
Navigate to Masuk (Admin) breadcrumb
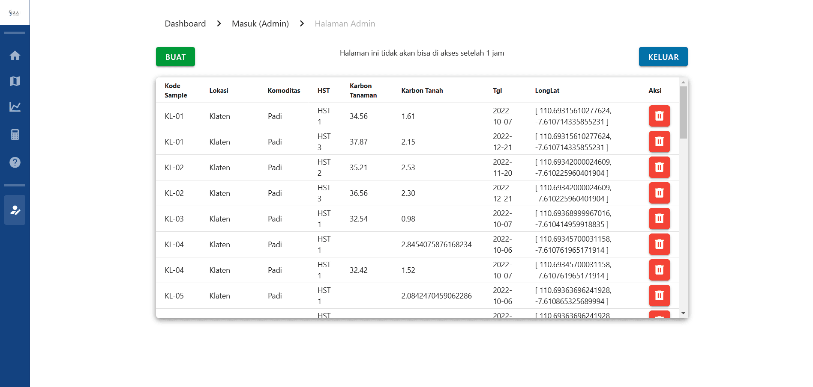260,24
